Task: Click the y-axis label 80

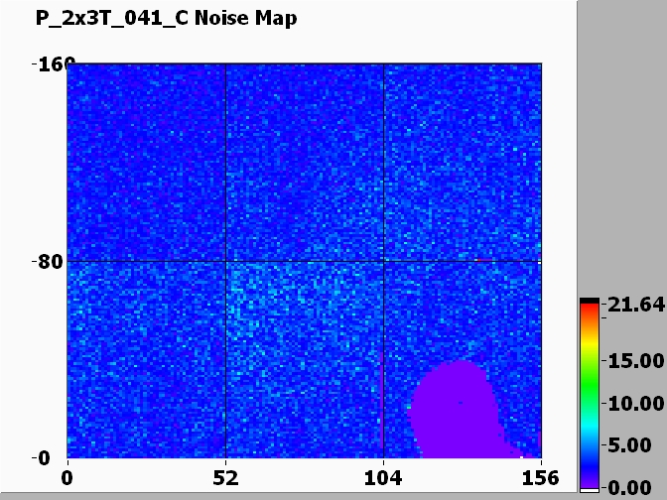Action: (48, 262)
